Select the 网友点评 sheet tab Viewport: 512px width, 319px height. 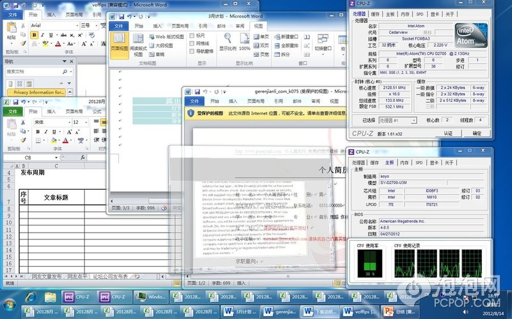pyautogui.click(x=77, y=277)
